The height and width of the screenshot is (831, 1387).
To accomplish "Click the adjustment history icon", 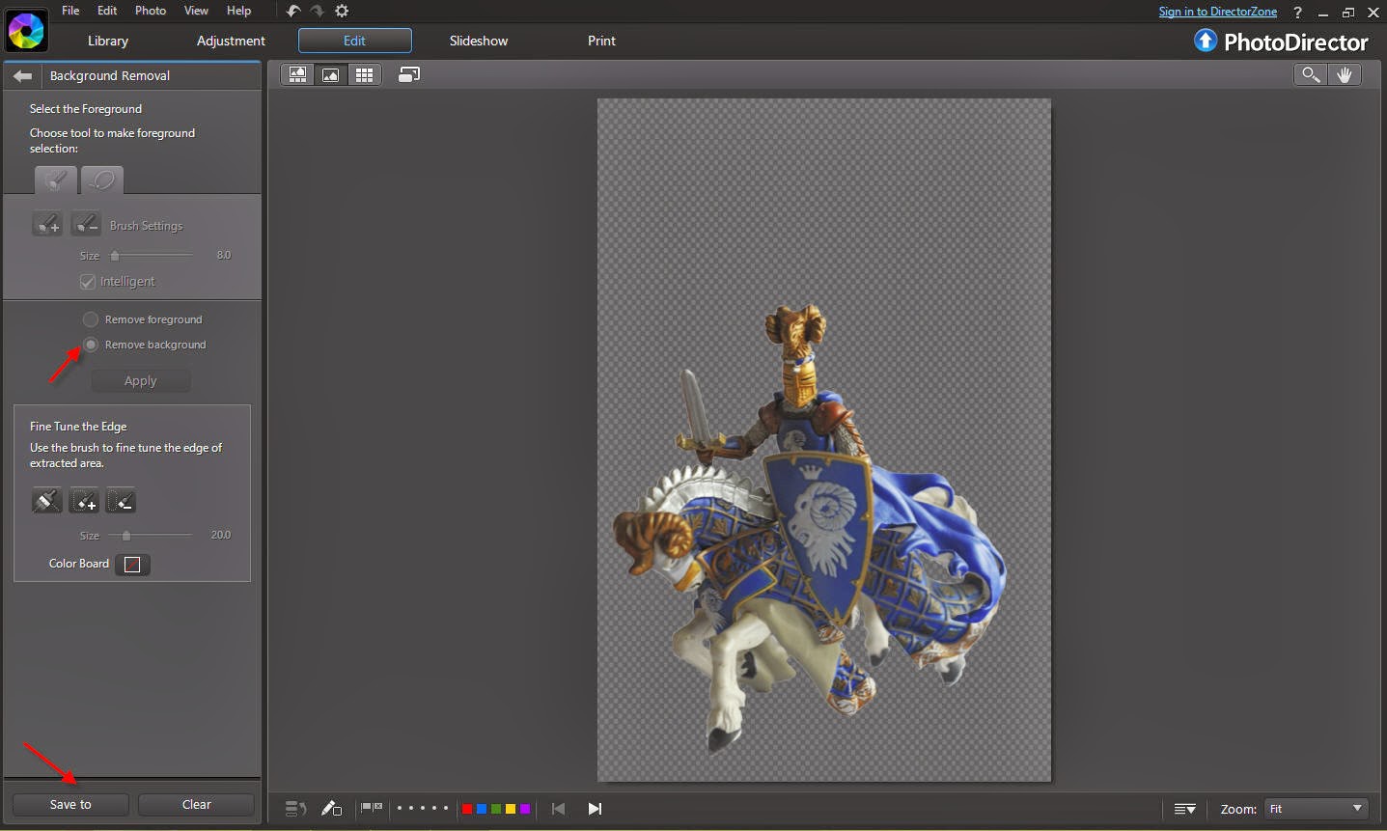I will [295, 809].
